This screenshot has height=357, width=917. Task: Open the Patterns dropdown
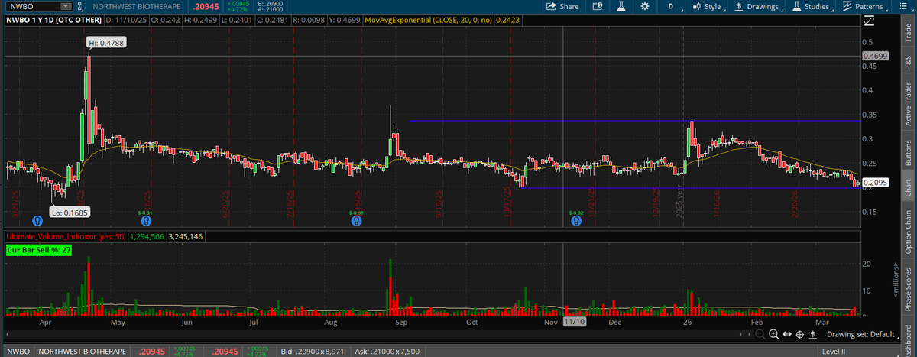point(866,7)
